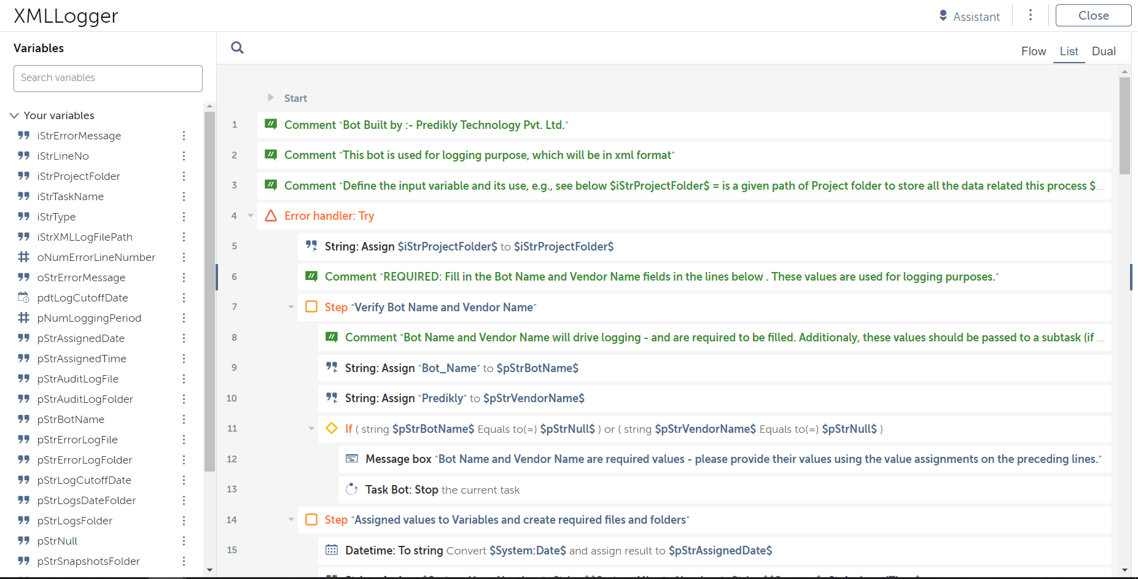Switch to the Flow view tab

pos(1033,52)
